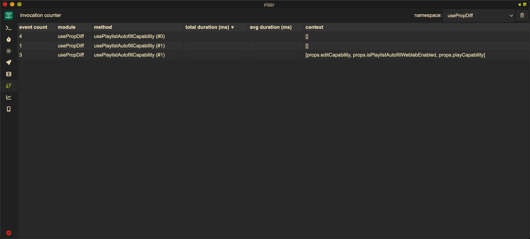The image size is (530, 239).
Task: Sort by event count column header
Action: [33, 27]
